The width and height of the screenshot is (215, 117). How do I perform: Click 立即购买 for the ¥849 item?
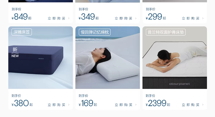point(56,18)
